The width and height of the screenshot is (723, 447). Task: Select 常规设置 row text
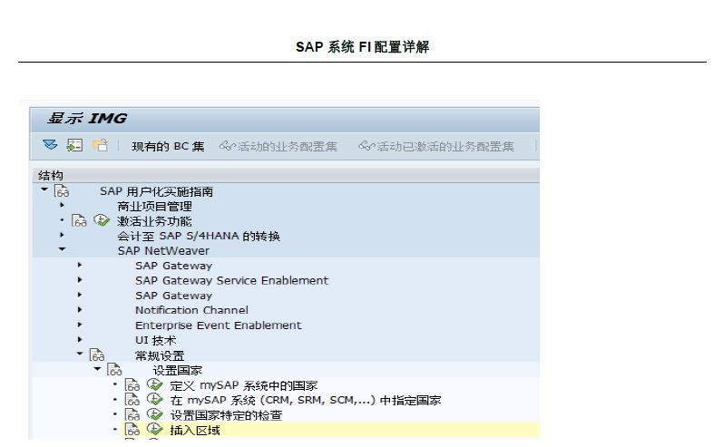point(160,355)
